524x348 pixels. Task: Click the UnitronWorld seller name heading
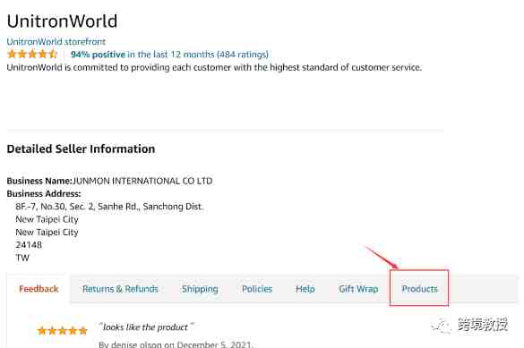[62, 21]
